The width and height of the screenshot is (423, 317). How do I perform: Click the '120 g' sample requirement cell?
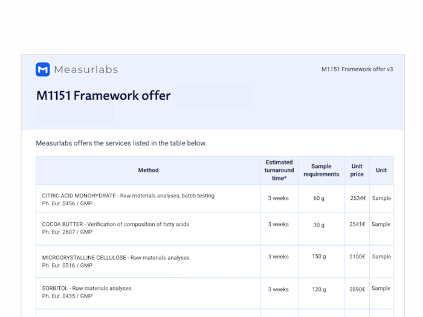[x=319, y=289]
